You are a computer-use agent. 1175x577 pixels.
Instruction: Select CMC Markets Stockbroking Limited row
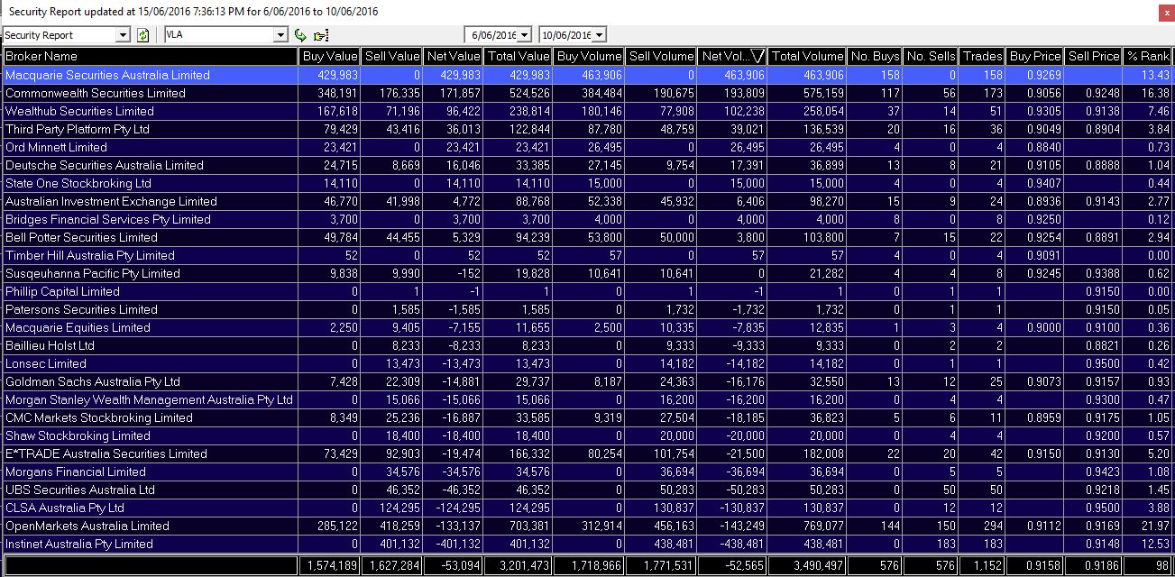[x=587, y=417]
